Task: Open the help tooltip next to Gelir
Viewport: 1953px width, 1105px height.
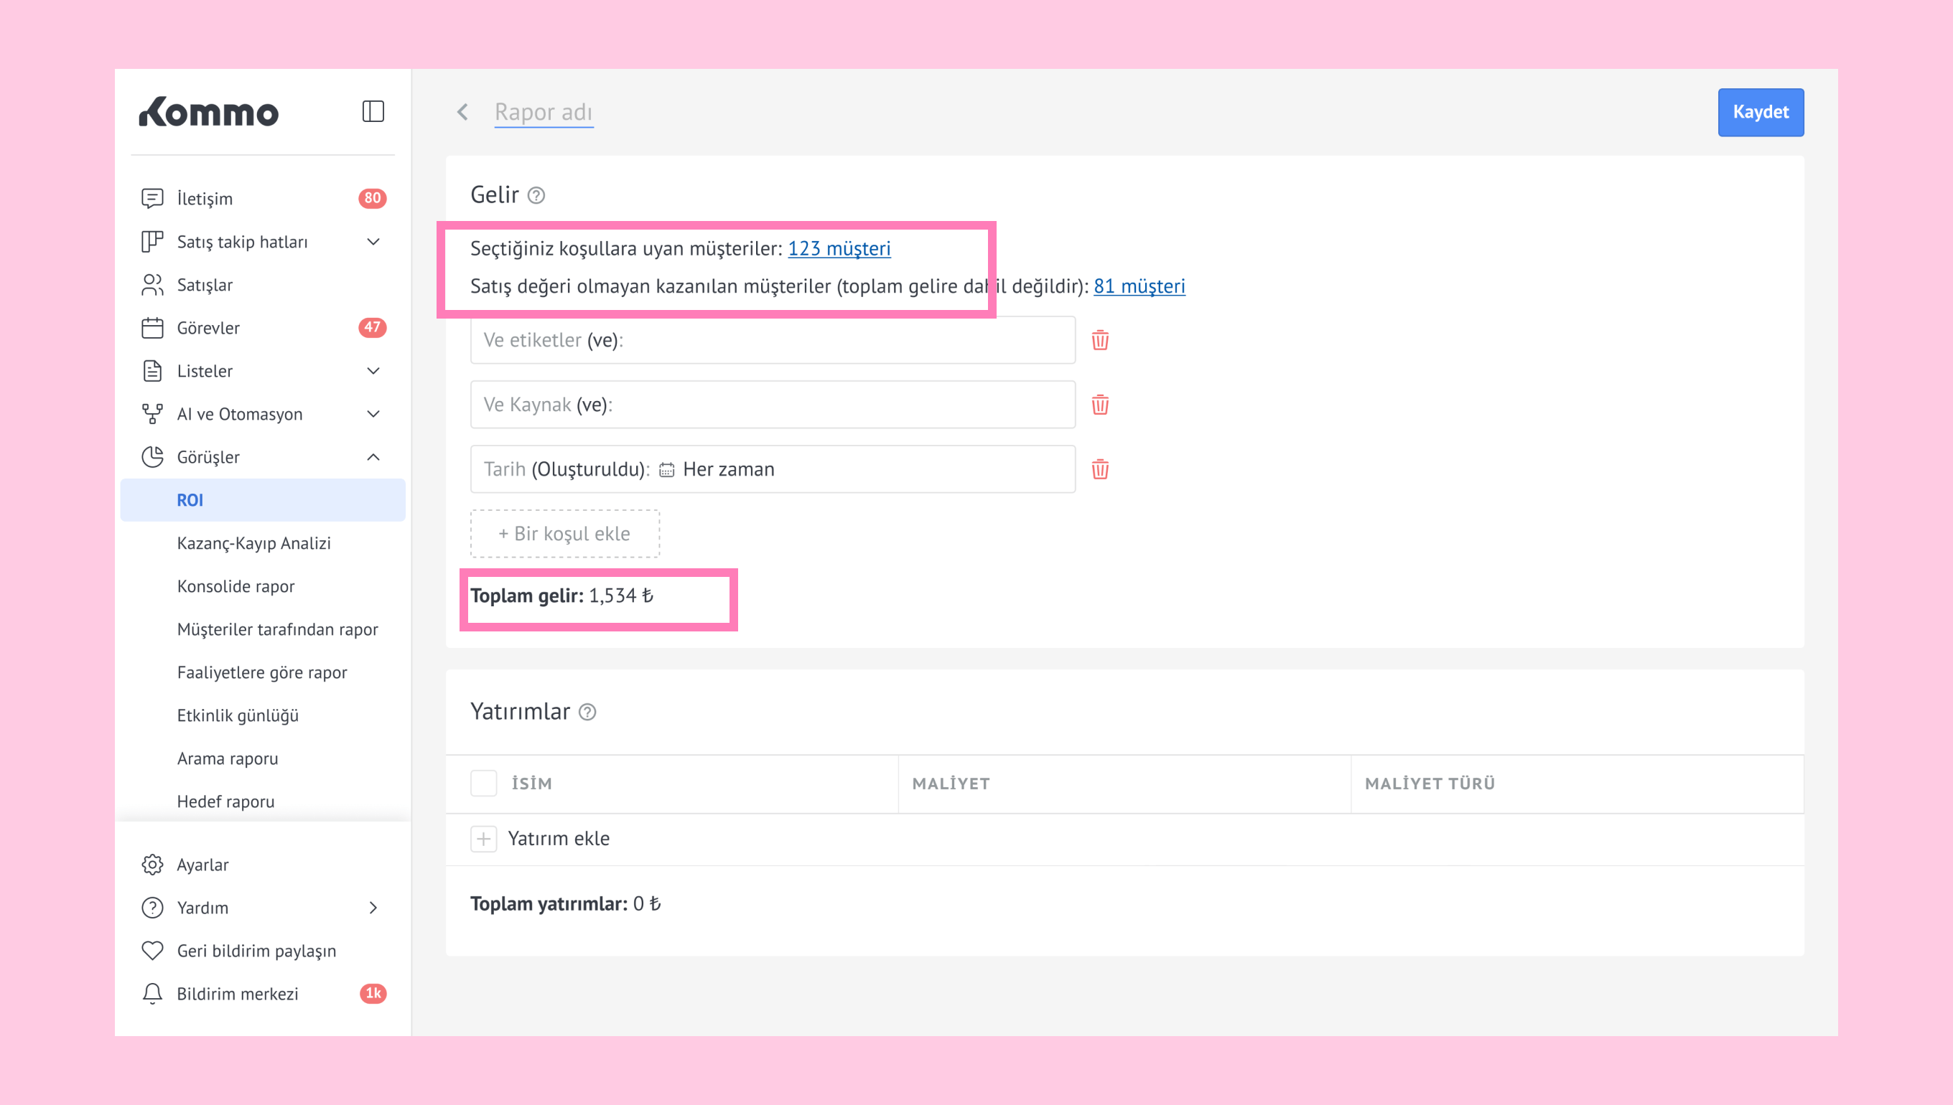Action: (536, 196)
